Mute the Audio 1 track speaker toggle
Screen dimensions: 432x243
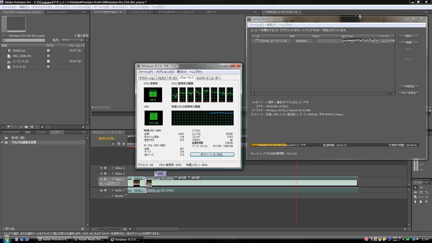pos(102,190)
